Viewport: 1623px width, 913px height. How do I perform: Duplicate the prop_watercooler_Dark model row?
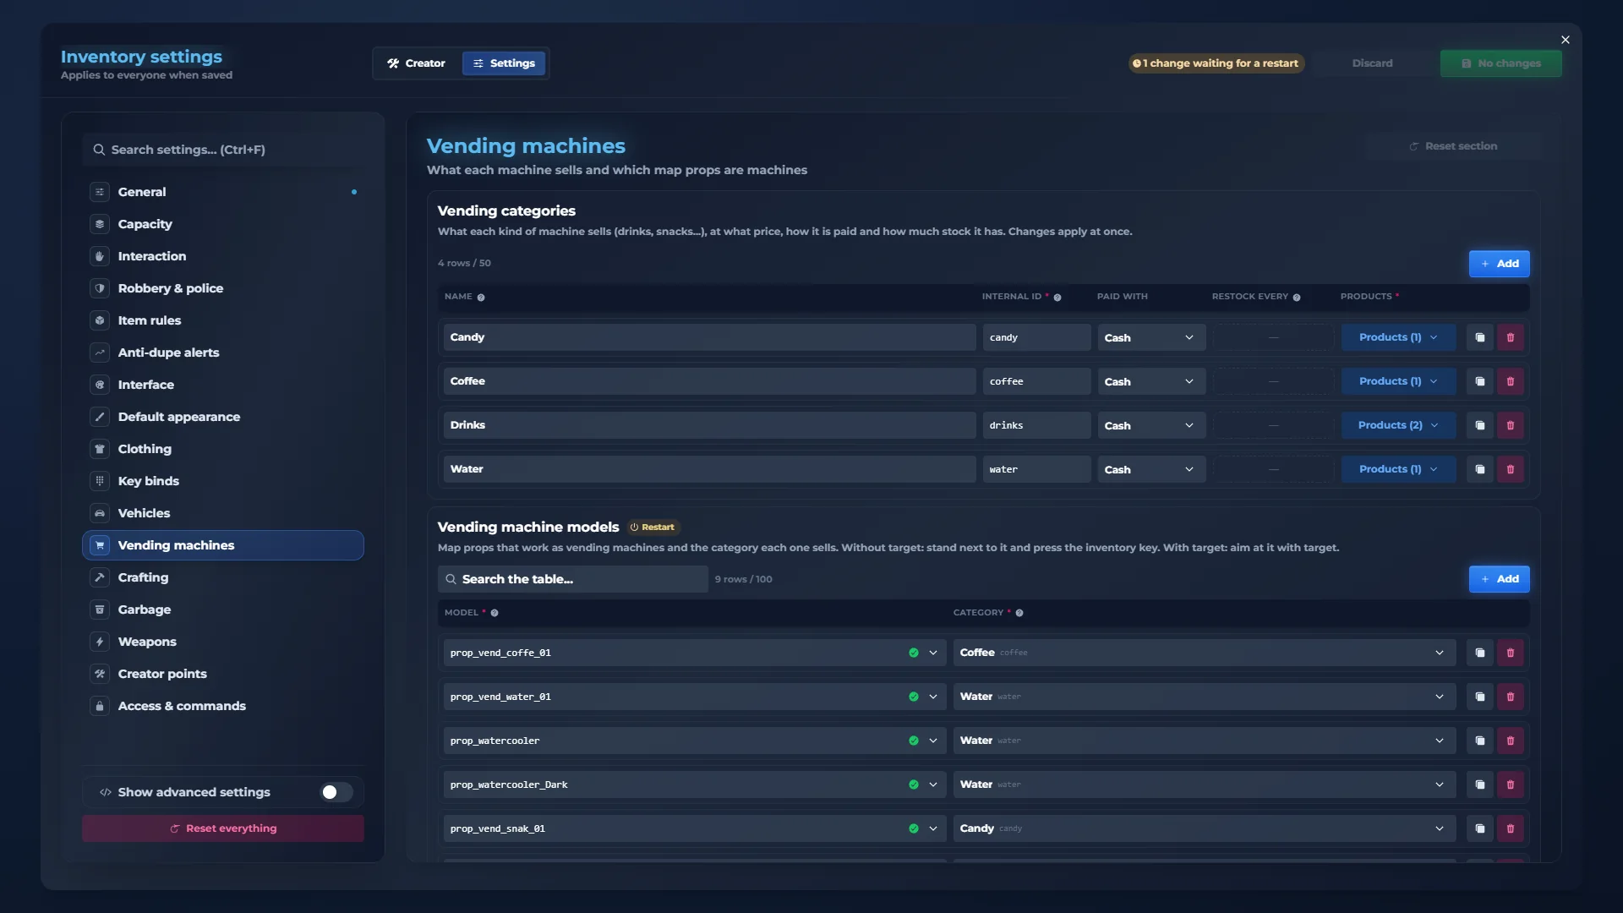[1479, 785]
